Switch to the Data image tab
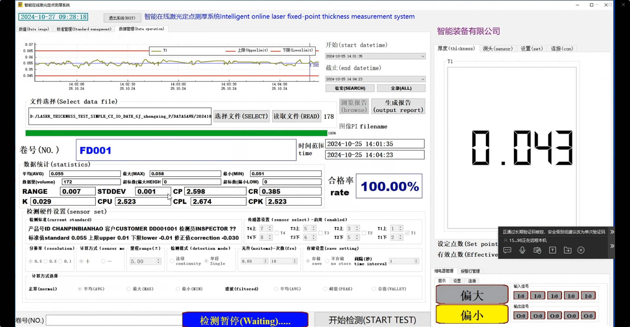 (34, 29)
